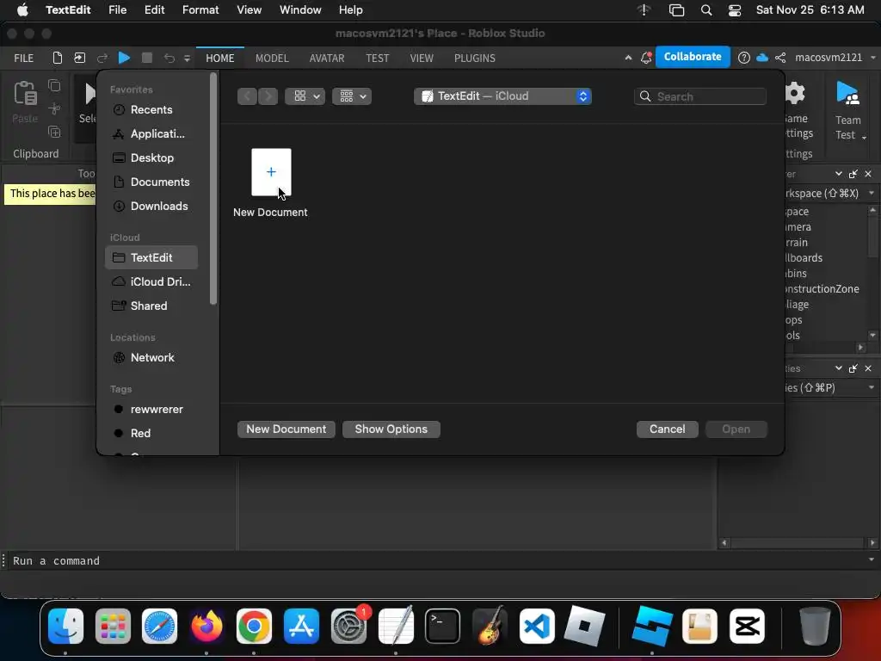
Task: Click Roblox Studio new file icon
Action: (x=57, y=58)
